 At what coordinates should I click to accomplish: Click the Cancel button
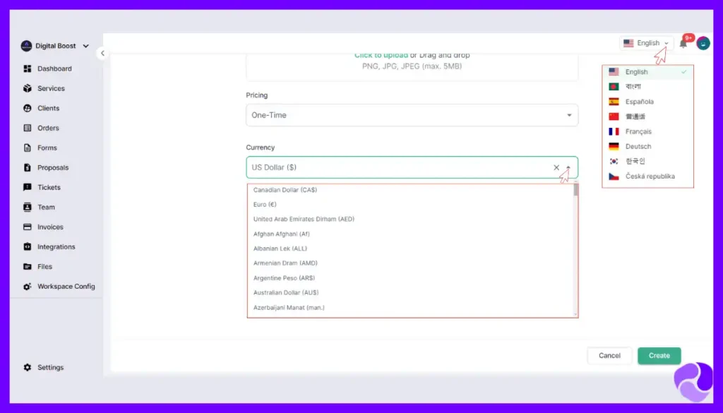click(609, 355)
